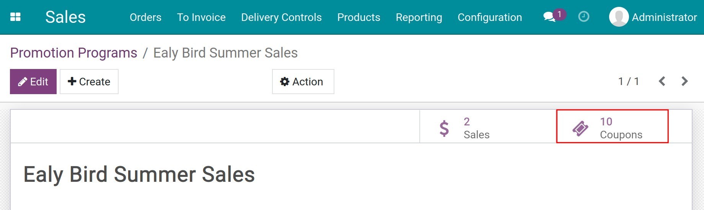The image size is (704, 210).
Task: Click the Edit button
Action: tap(33, 82)
